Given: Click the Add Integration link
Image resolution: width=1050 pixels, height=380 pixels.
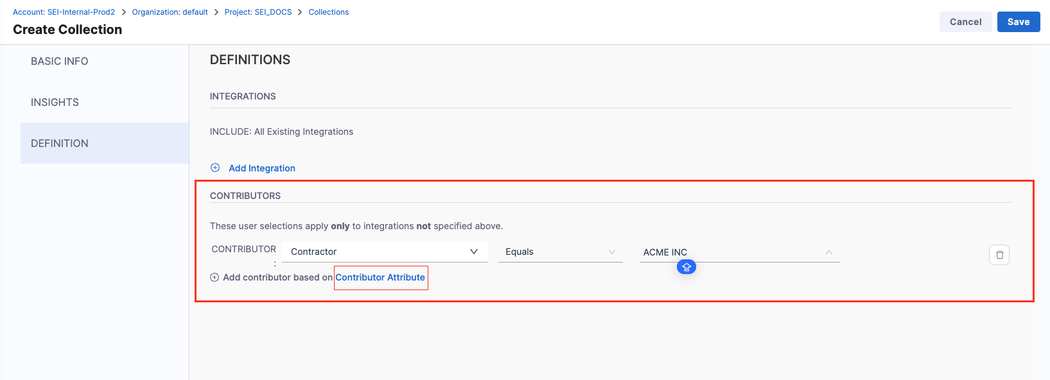Looking at the screenshot, I should pyautogui.click(x=262, y=168).
